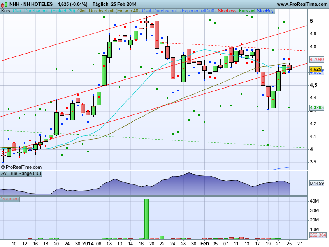
Task: Select the Gleit. Durchschnitt (Einfach 40) label
Action: pyautogui.click(x=109, y=11)
